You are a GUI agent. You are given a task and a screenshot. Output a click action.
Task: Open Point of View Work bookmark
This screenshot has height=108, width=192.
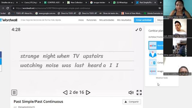131,13
